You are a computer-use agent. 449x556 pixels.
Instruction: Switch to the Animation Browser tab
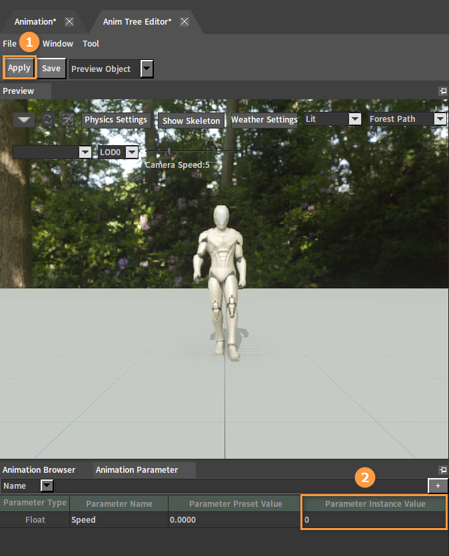pyautogui.click(x=39, y=470)
